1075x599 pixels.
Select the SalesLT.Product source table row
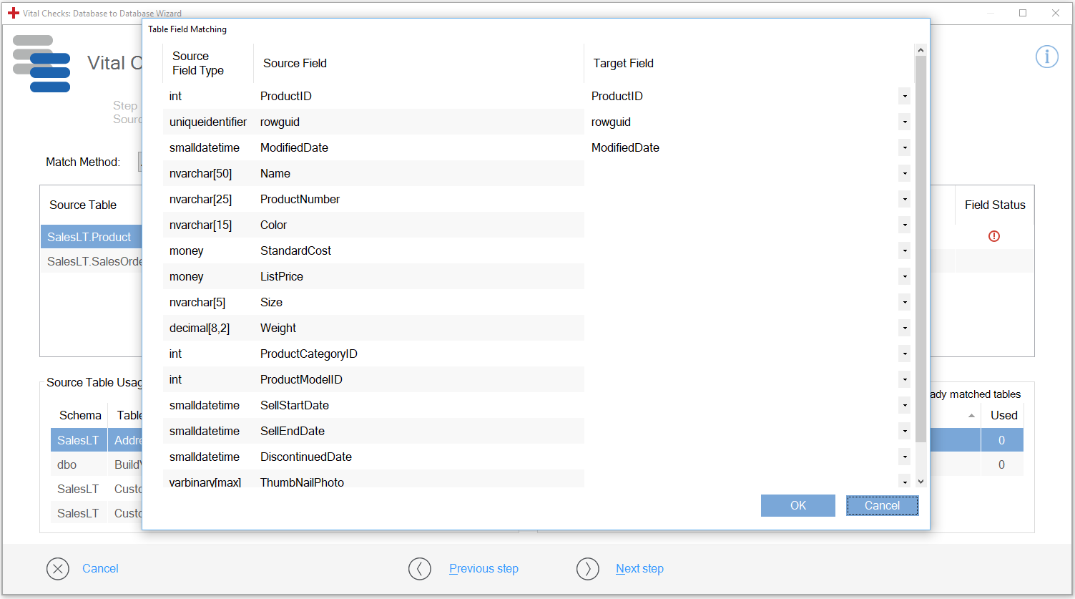(x=89, y=237)
